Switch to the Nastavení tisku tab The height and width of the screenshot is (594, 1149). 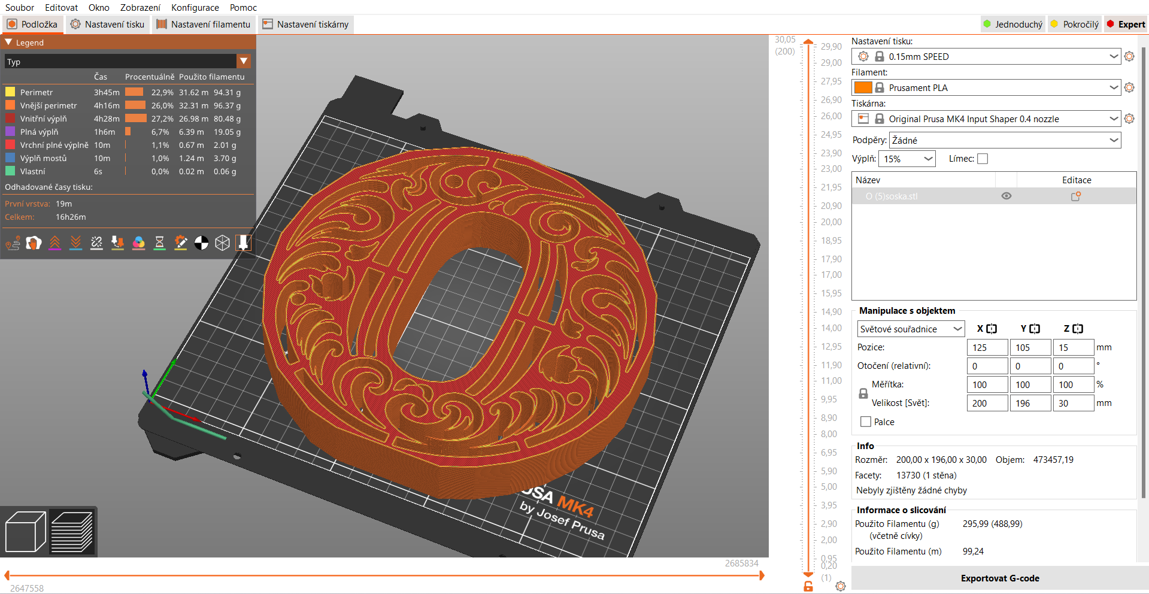point(107,25)
